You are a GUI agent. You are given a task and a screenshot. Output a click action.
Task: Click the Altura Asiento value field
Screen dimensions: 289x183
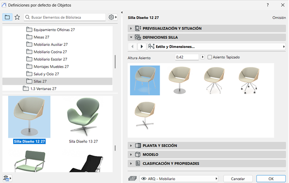187,57
